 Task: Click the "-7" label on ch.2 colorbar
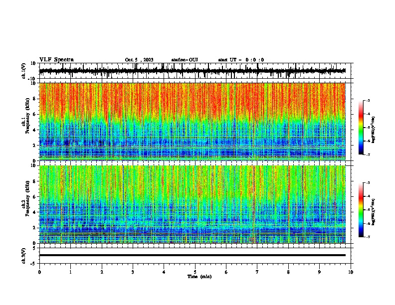[368, 237]
